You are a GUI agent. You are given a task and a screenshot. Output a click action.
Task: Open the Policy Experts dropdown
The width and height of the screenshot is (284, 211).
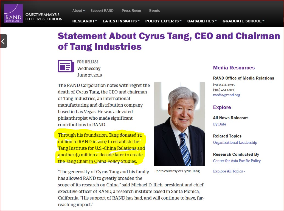pyautogui.click(x=163, y=21)
